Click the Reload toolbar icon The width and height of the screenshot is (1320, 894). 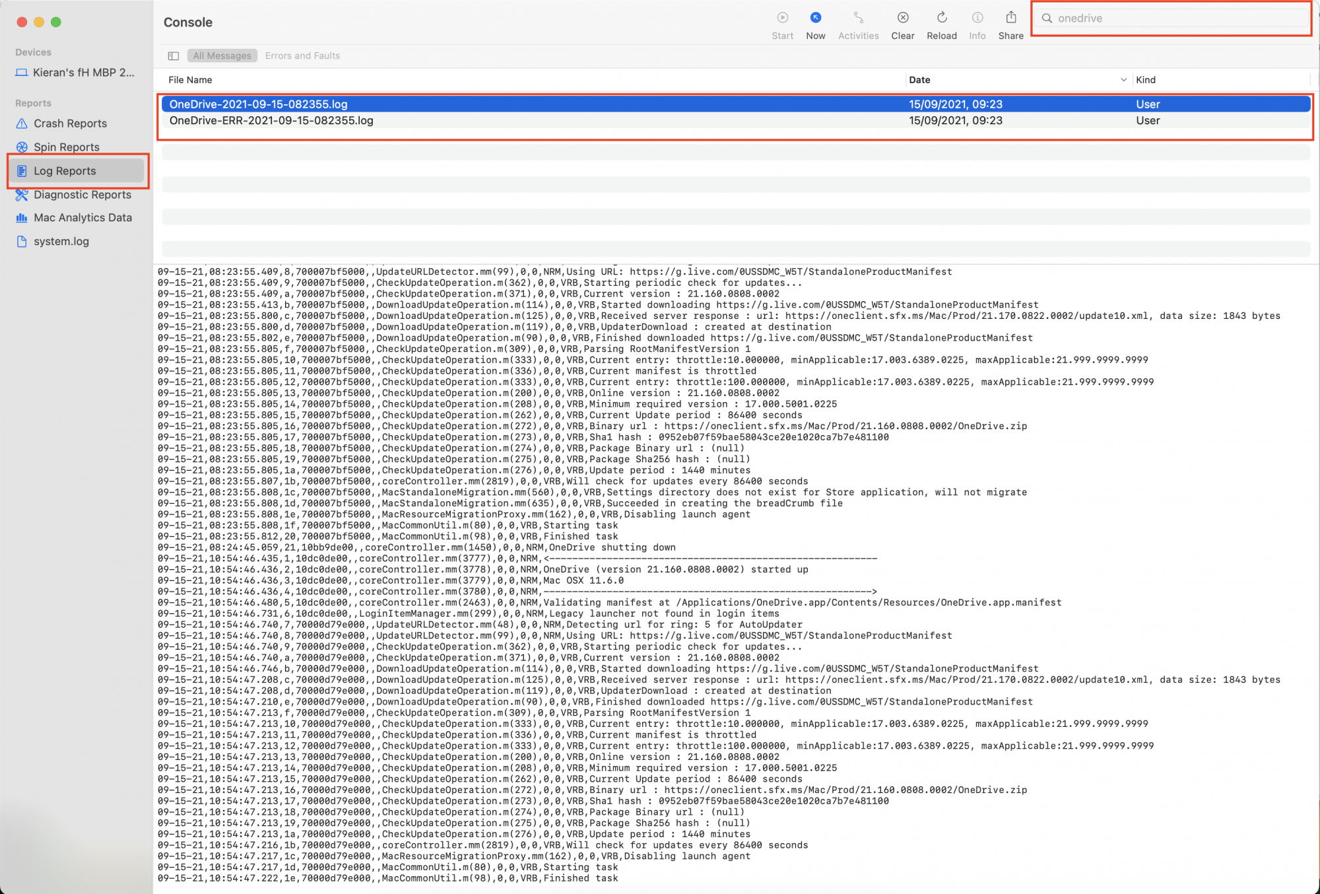click(x=941, y=18)
